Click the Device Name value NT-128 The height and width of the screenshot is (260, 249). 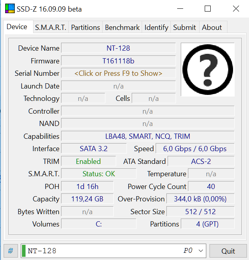(119, 48)
